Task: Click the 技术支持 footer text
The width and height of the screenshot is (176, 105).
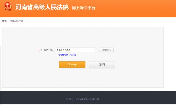Action: click(x=83, y=99)
